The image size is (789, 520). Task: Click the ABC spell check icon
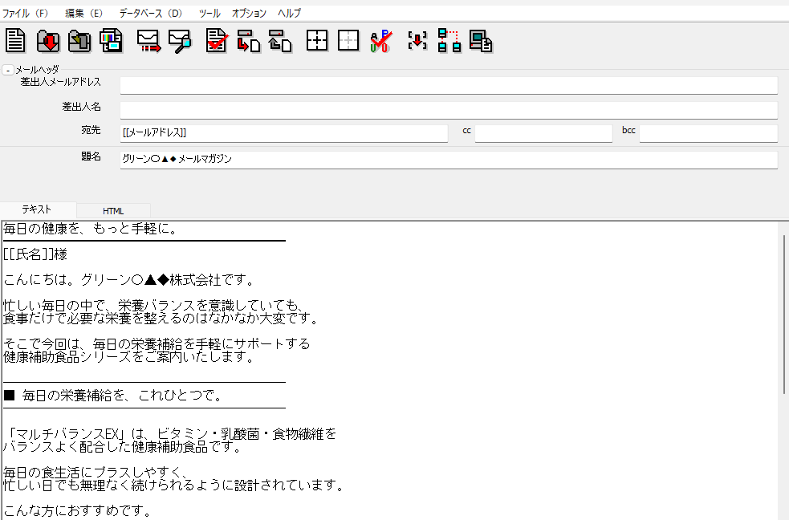[380, 41]
